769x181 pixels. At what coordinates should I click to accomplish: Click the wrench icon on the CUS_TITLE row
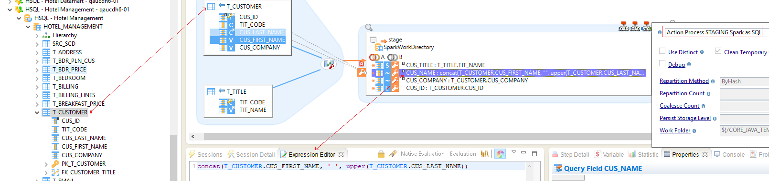(395, 65)
